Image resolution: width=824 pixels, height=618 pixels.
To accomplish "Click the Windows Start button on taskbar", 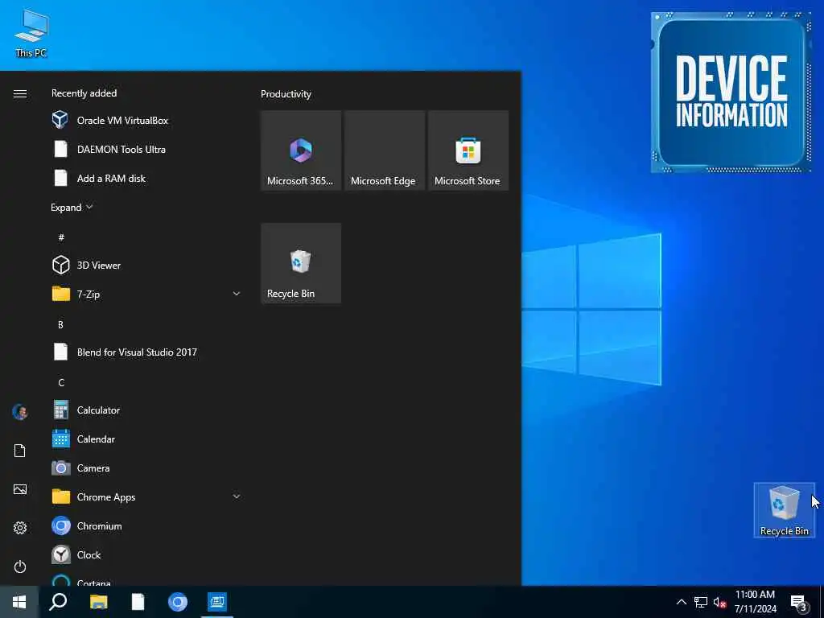I will (x=19, y=602).
